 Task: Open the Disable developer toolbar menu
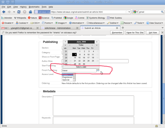click(8, 23)
